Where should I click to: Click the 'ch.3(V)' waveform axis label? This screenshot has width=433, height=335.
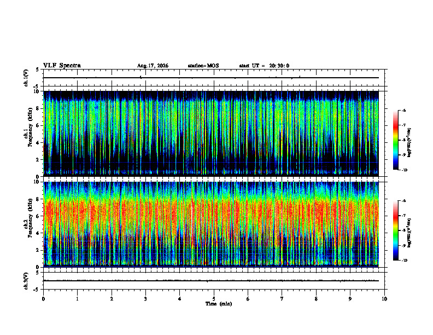(x=26, y=281)
